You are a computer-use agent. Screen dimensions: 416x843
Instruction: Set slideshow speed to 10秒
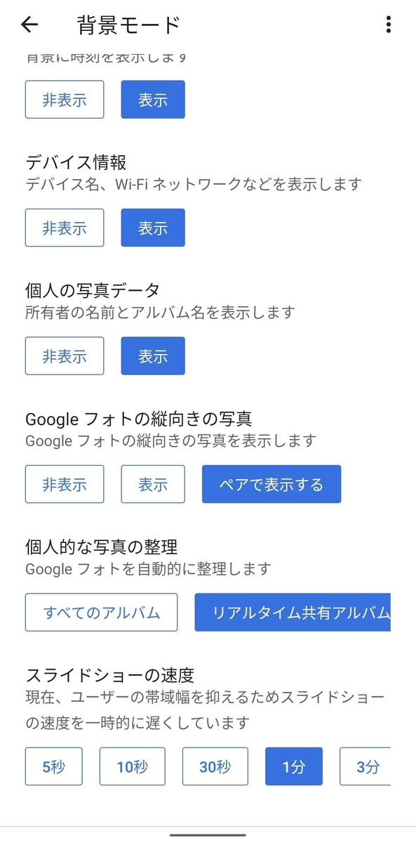pos(133,766)
